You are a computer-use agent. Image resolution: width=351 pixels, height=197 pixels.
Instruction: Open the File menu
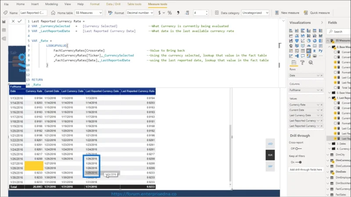pos(6,4)
